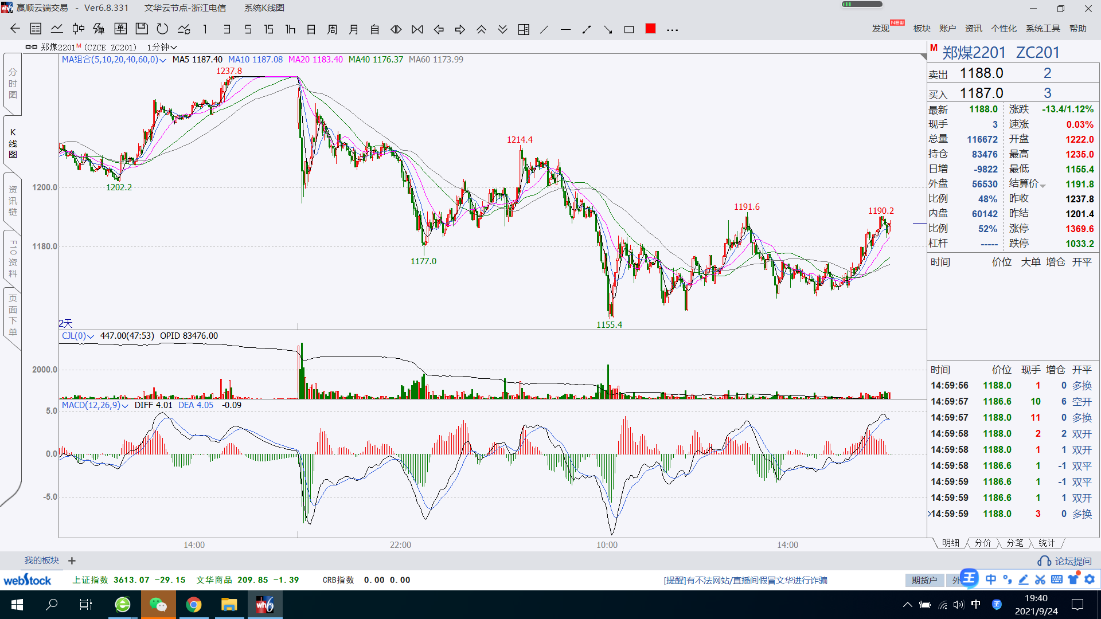The image size is (1101, 619).
Task: Click the 期货户 button
Action: pyautogui.click(x=924, y=580)
